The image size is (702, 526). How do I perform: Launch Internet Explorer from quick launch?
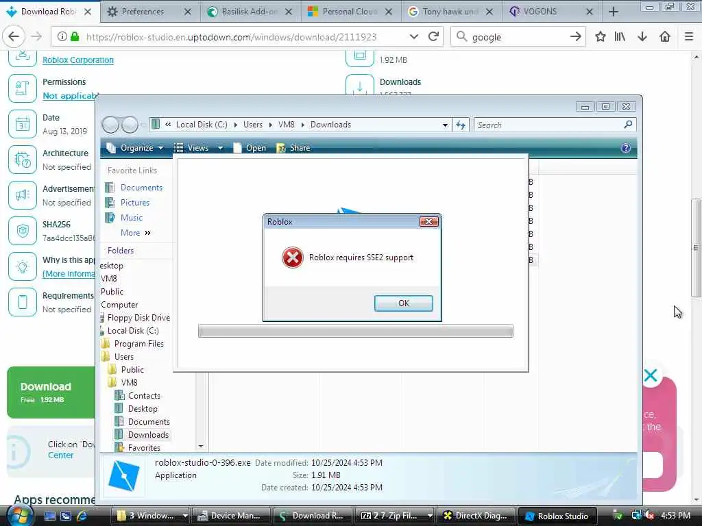(x=82, y=516)
